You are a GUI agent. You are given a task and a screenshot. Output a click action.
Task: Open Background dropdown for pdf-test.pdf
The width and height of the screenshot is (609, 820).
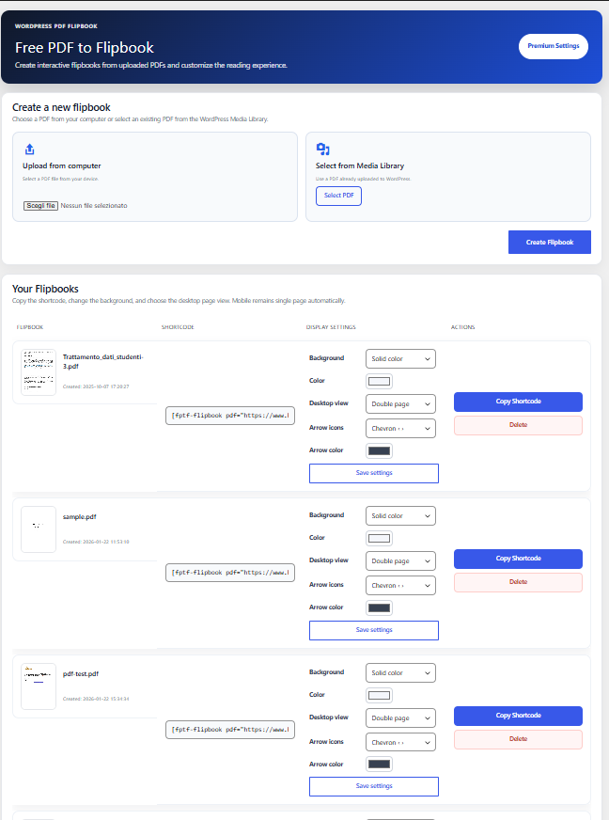(400, 673)
